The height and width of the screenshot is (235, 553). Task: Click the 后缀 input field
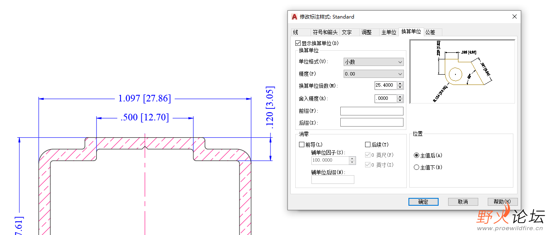coord(372,122)
